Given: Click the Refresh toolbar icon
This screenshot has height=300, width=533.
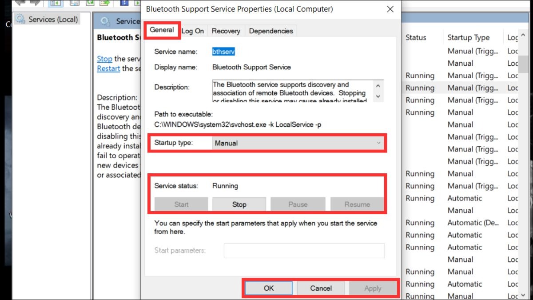Looking at the screenshot, I should point(90,3).
